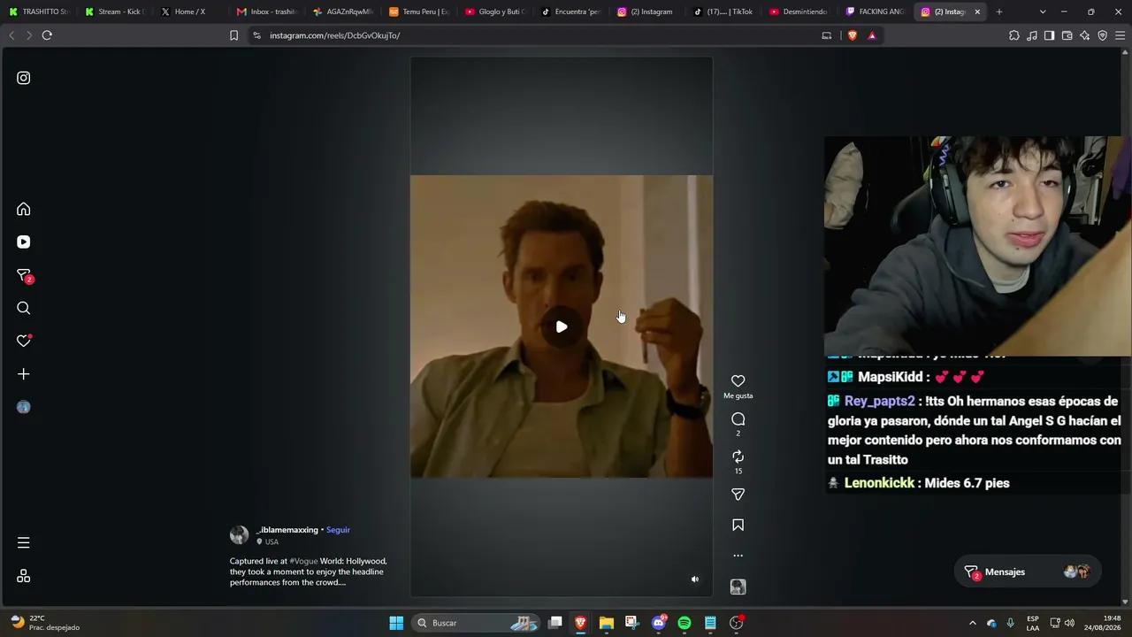This screenshot has height=637, width=1132.
Task: Open the Reels section in sidebar
Action: (24, 242)
